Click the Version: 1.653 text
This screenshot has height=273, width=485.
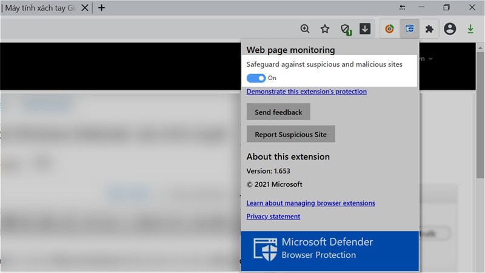[269, 171]
